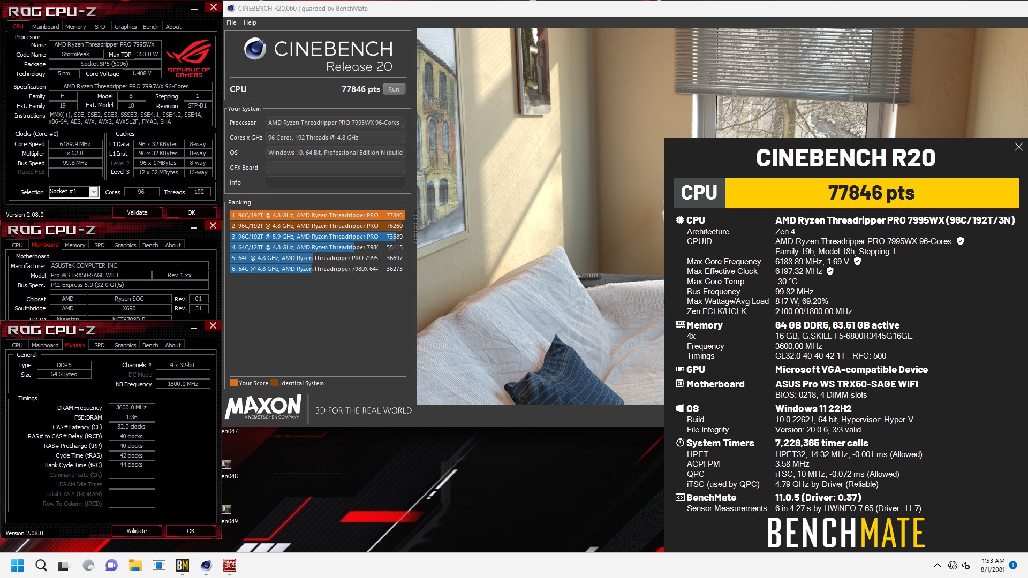Click Validate in CPU-Z memory window
Image resolution: width=1028 pixels, height=578 pixels.
pos(137,531)
